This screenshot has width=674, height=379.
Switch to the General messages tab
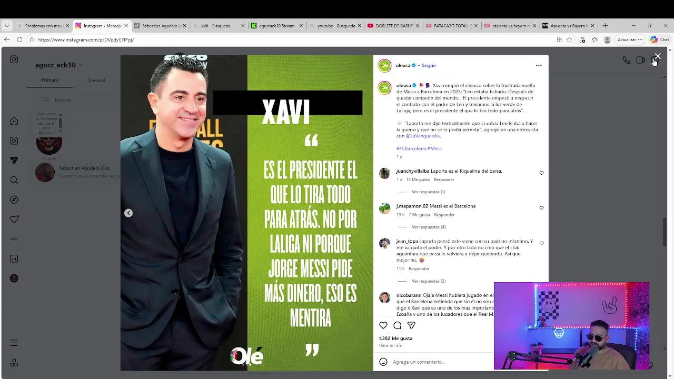(x=96, y=81)
